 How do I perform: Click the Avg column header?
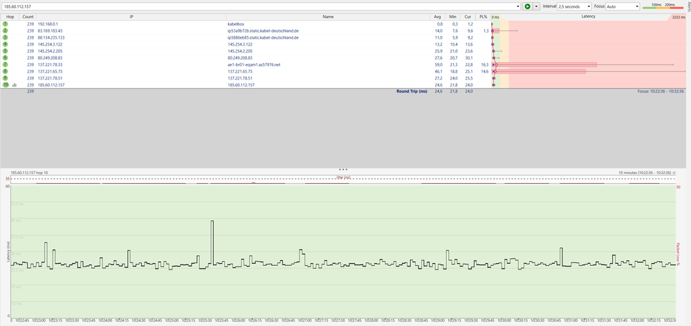tap(436, 17)
